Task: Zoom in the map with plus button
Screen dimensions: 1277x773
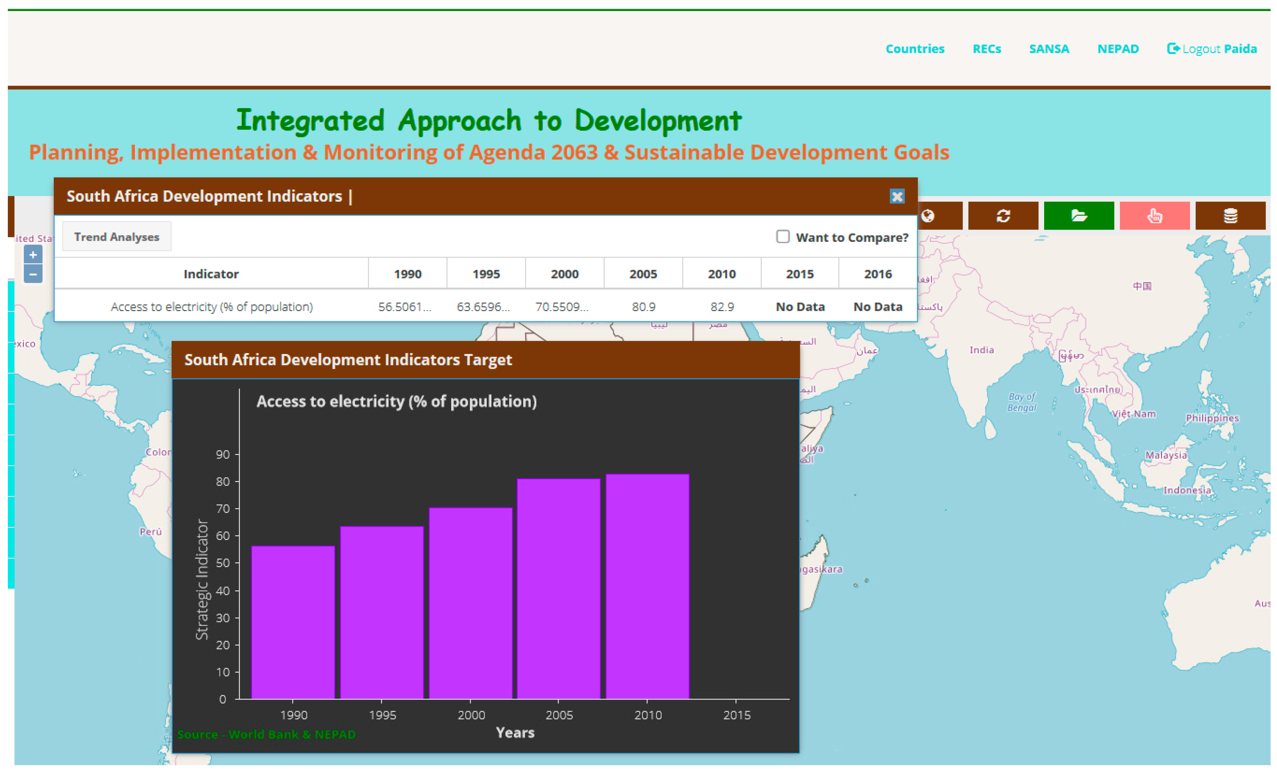Action: click(x=33, y=255)
